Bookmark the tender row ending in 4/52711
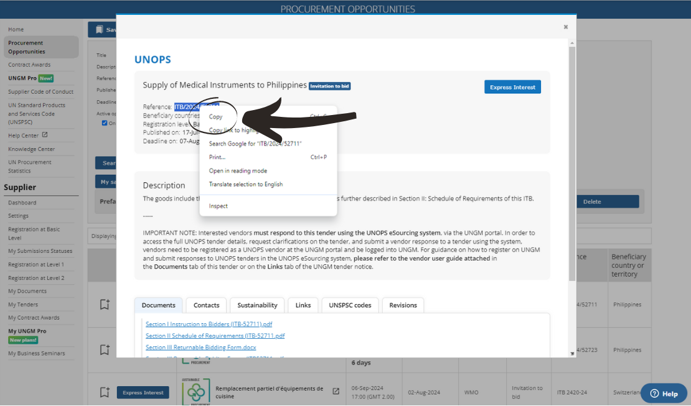Viewport: 691px width, 406px height. pyautogui.click(x=105, y=304)
